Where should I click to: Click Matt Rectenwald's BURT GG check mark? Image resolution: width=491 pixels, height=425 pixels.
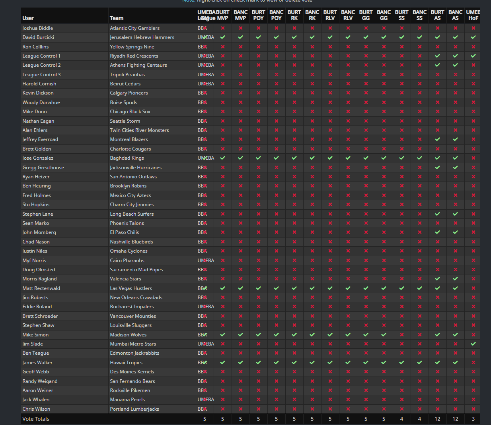tap(366, 288)
